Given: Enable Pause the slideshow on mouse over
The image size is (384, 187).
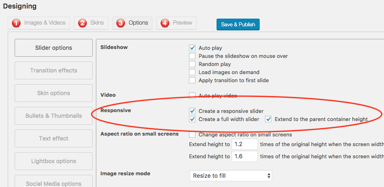Looking at the screenshot, I should [193, 56].
